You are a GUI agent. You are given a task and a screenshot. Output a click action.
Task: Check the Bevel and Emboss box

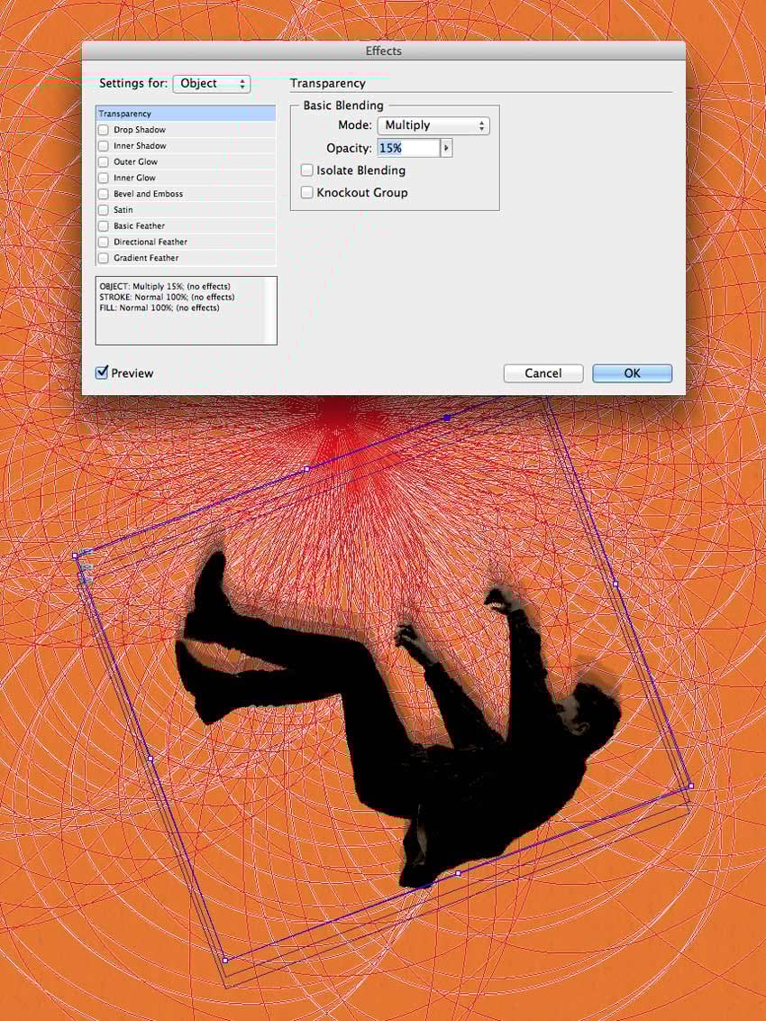point(104,194)
